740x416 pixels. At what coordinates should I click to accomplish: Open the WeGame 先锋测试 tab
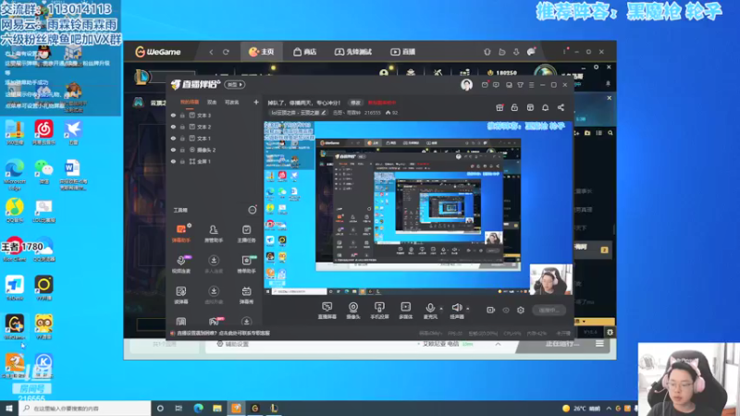click(x=353, y=52)
